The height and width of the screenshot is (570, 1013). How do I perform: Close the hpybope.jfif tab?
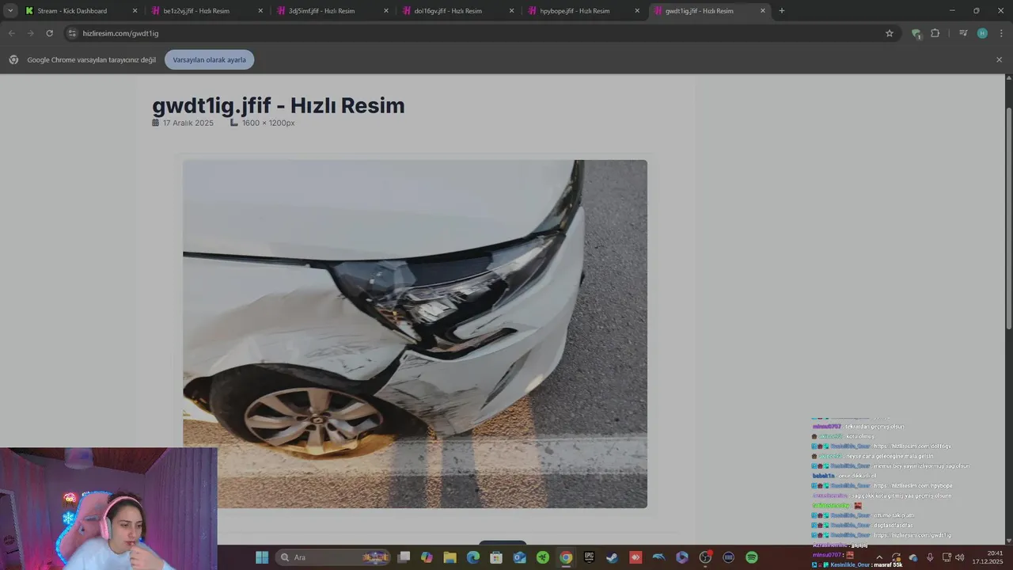637,11
